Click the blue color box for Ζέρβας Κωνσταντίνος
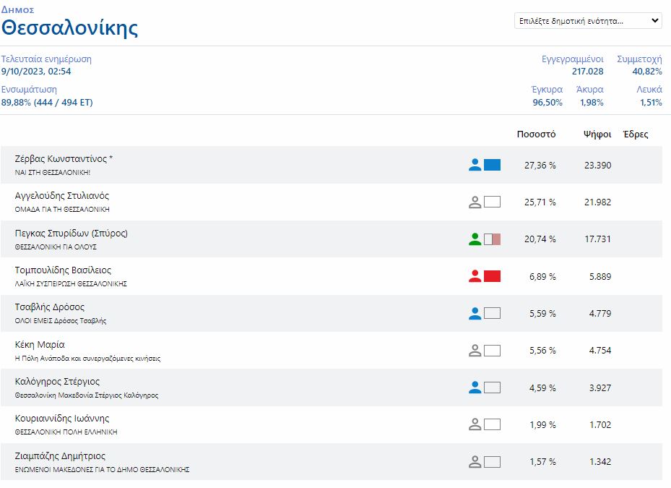 pos(492,165)
